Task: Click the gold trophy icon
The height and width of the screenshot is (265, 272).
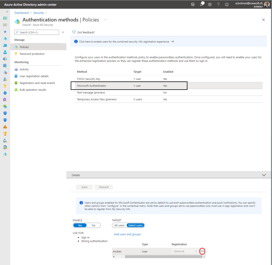Action: coord(5,134)
